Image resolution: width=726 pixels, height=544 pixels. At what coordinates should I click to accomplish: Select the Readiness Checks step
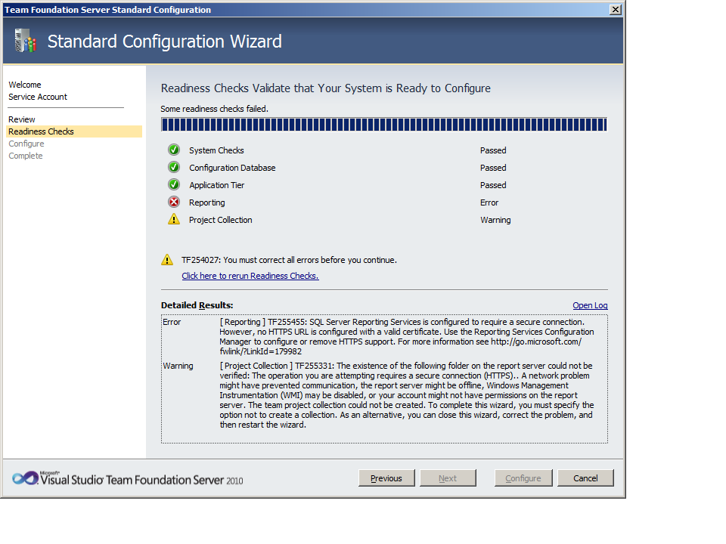click(74, 131)
